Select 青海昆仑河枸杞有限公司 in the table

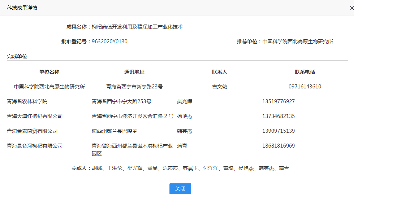click(35, 146)
